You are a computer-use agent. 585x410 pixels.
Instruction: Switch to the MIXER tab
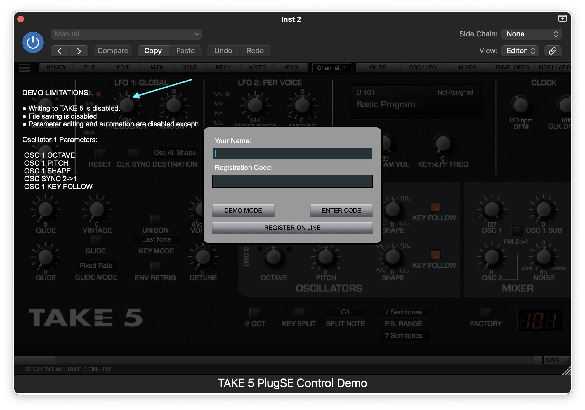click(467, 68)
